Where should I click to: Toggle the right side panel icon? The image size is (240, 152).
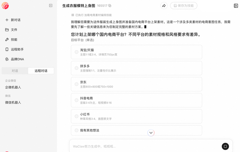[236, 6]
